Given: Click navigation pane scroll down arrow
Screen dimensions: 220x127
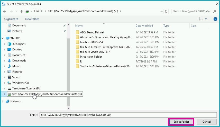Looking at the screenshot, I should [x=68, y=108].
